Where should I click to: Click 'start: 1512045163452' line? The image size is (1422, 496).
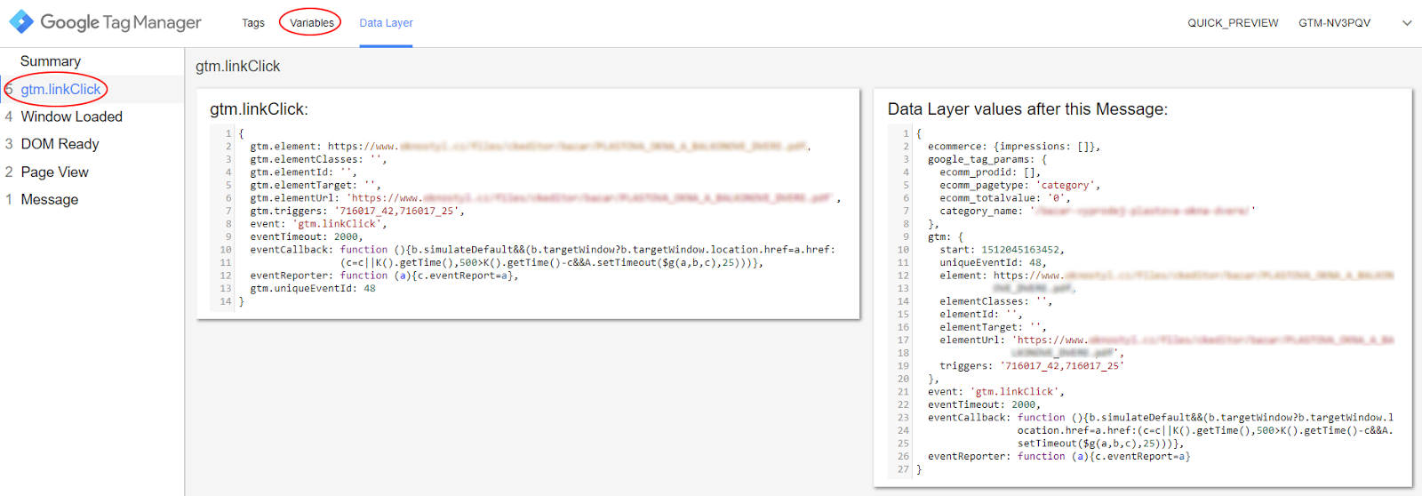tap(1002, 250)
